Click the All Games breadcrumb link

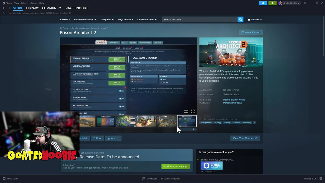pos(64,28)
